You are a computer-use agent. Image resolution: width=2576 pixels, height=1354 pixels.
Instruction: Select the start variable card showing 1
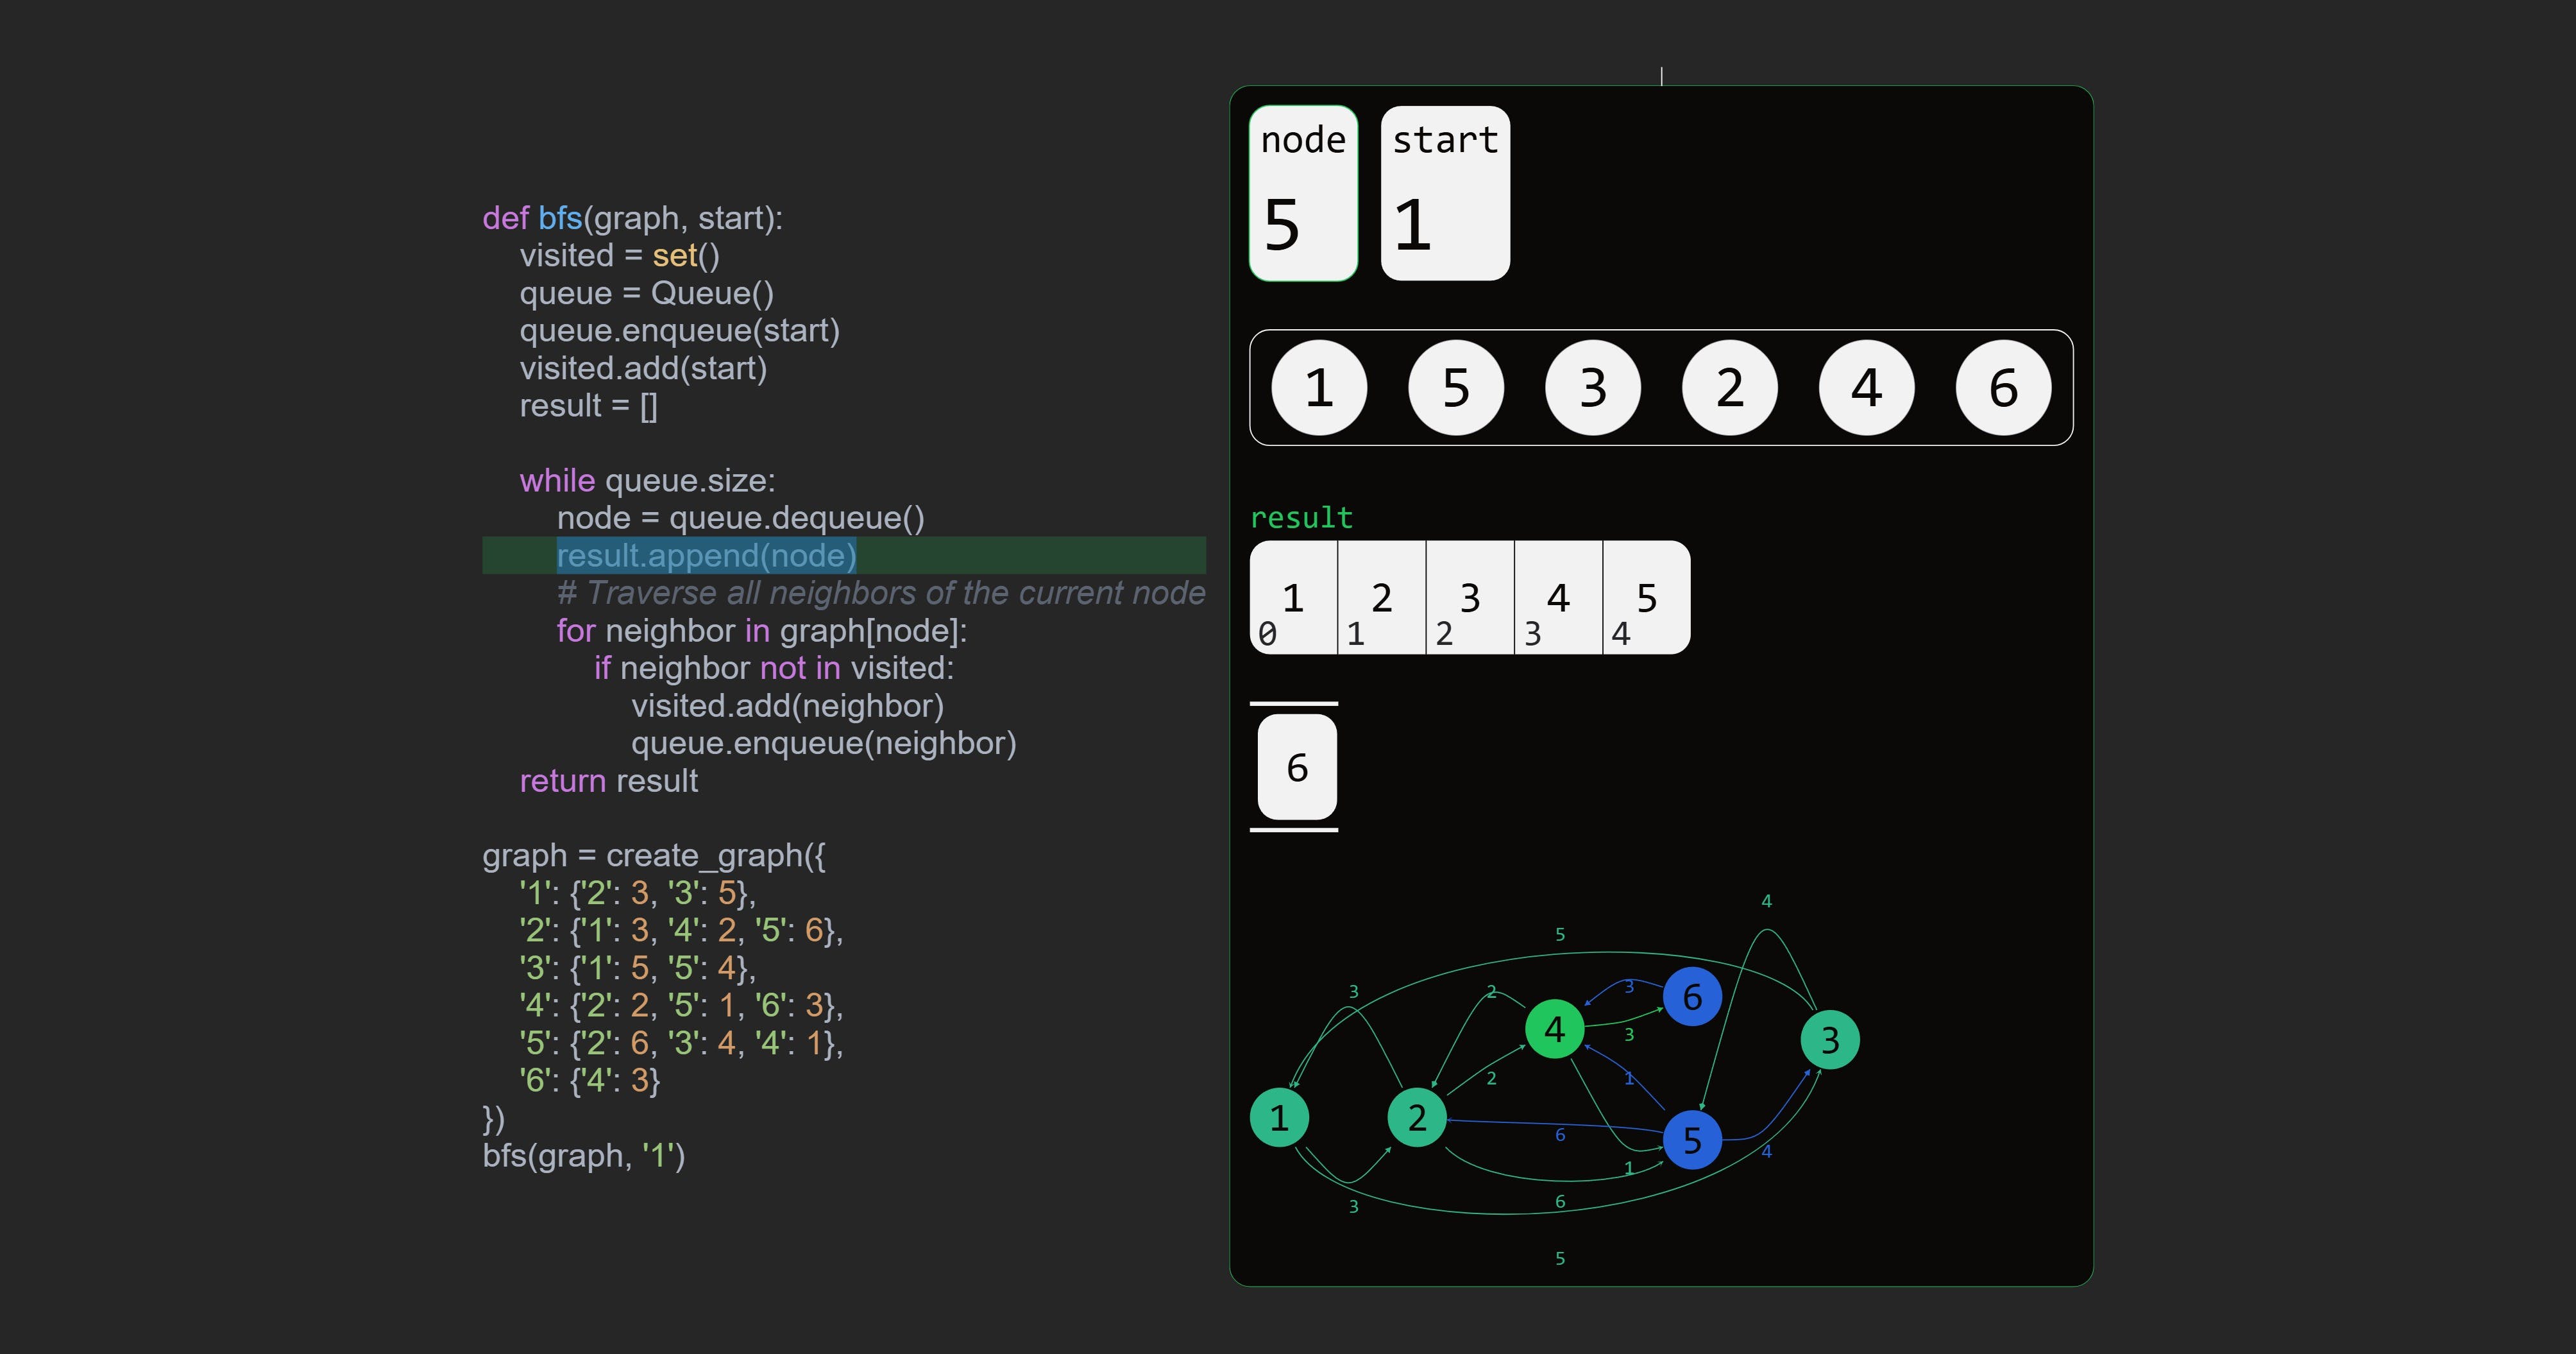click(x=1444, y=193)
